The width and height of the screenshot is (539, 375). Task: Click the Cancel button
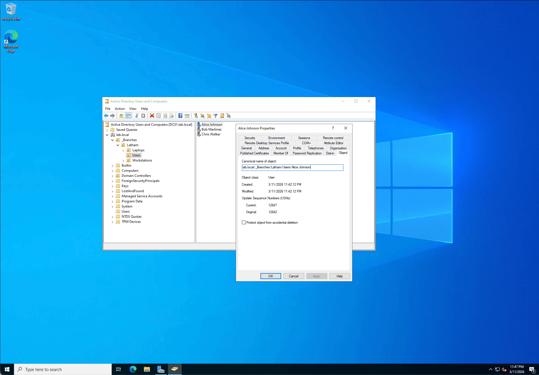(293, 276)
